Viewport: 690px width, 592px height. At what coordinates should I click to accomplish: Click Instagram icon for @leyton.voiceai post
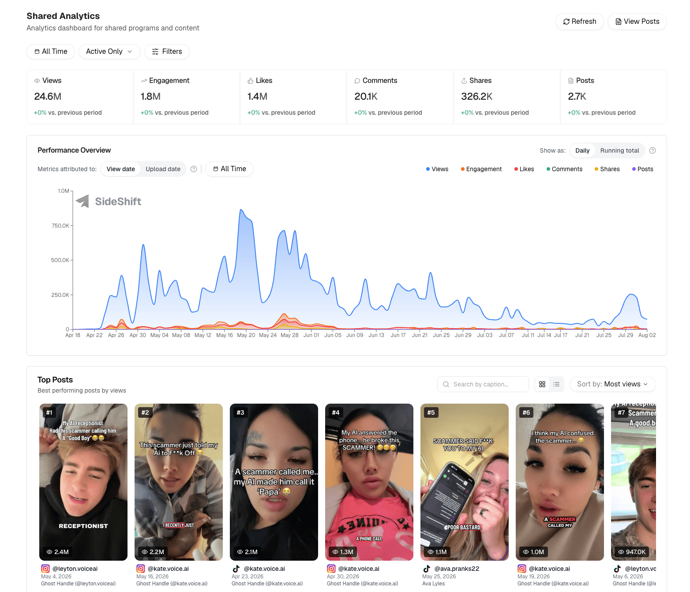(45, 569)
